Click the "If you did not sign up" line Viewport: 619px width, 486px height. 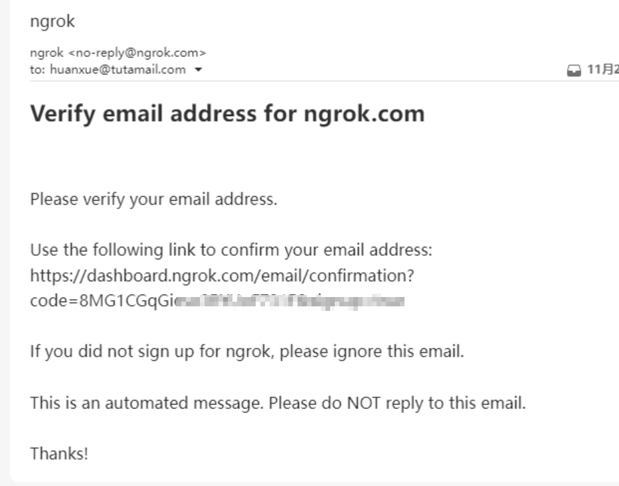tap(246, 350)
